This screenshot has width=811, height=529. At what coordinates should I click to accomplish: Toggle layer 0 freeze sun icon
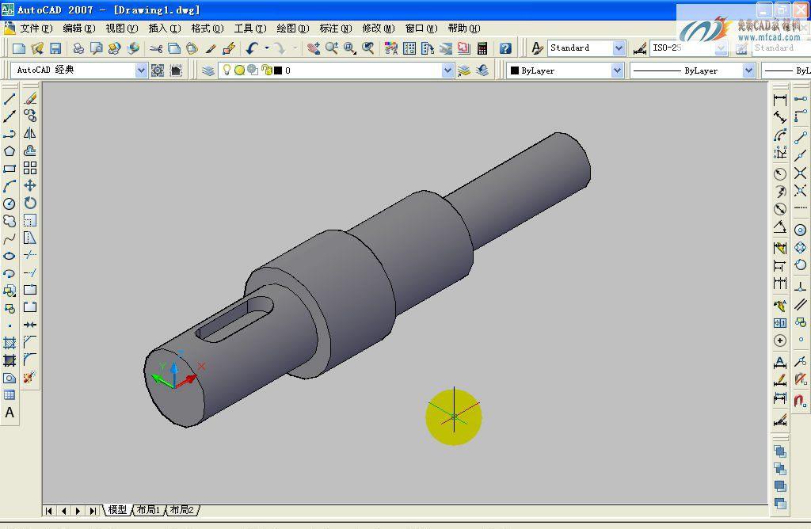click(239, 70)
